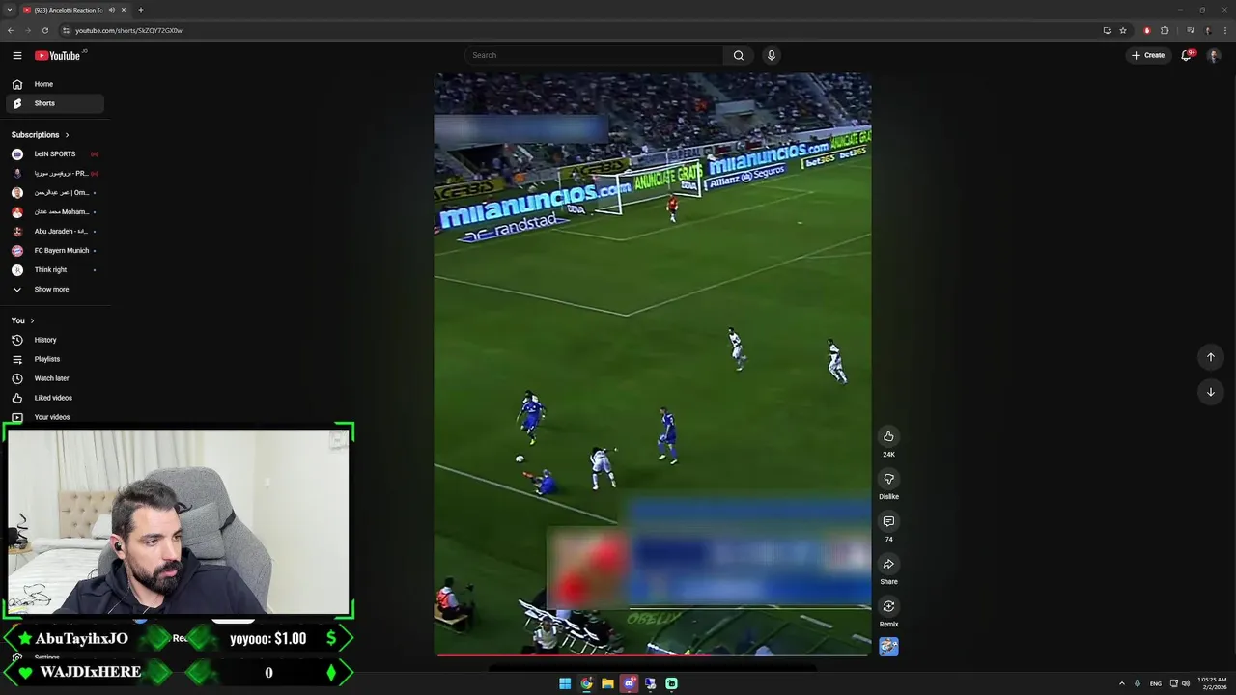Screen dimensions: 1236x695
Task: Open the YouTube hamburger guide menu
Action: [16, 55]
